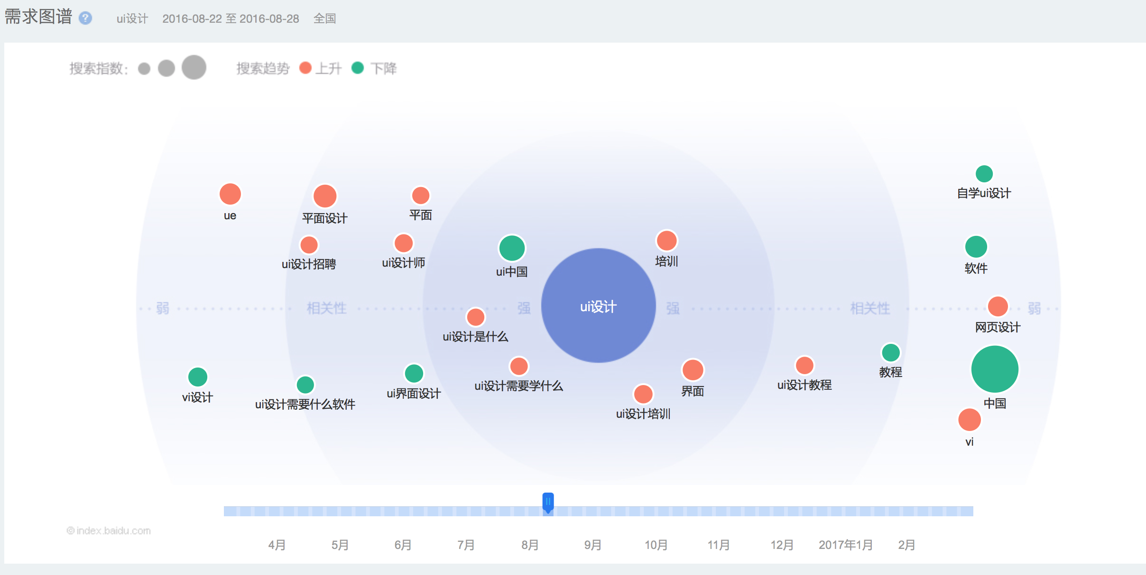Click the 4月 timeline label
This screenshot has width=1146, height=575.
pyautogui.click(x=277, y=545)
